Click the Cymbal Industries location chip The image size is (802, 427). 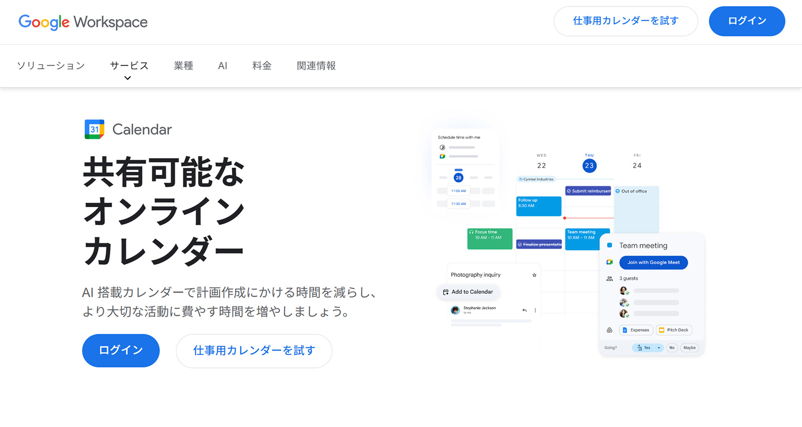(536, 179)
